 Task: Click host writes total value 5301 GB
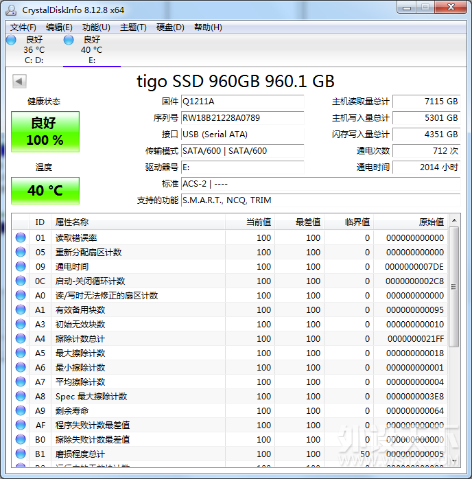coord(426,118)
